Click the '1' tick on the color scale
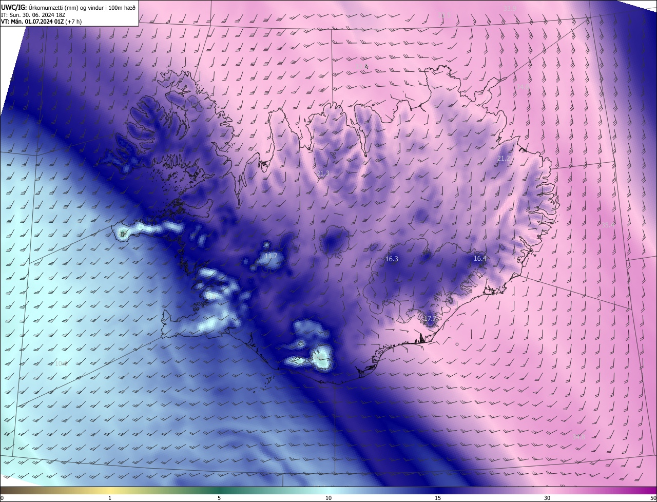Viewport: 657px width, 502px height. coord(110,498)
